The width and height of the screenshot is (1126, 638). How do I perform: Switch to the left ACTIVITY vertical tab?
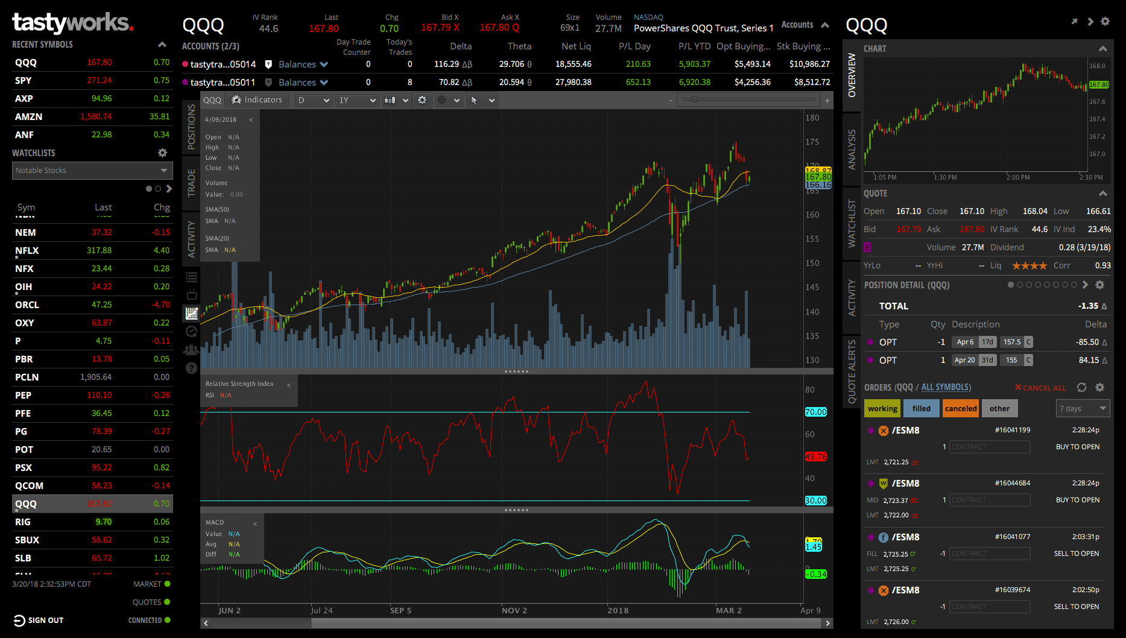tap(191, 239)
